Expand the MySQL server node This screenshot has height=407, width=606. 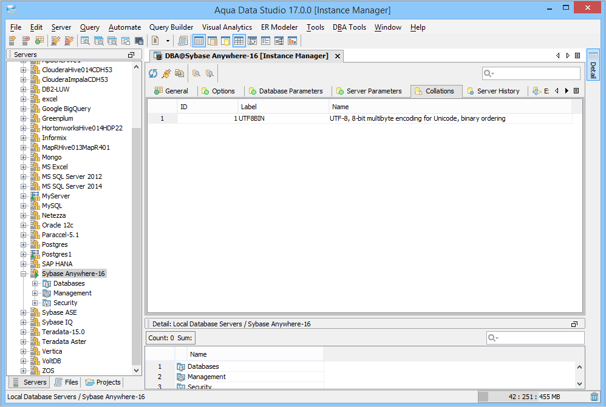coord(24,206)
